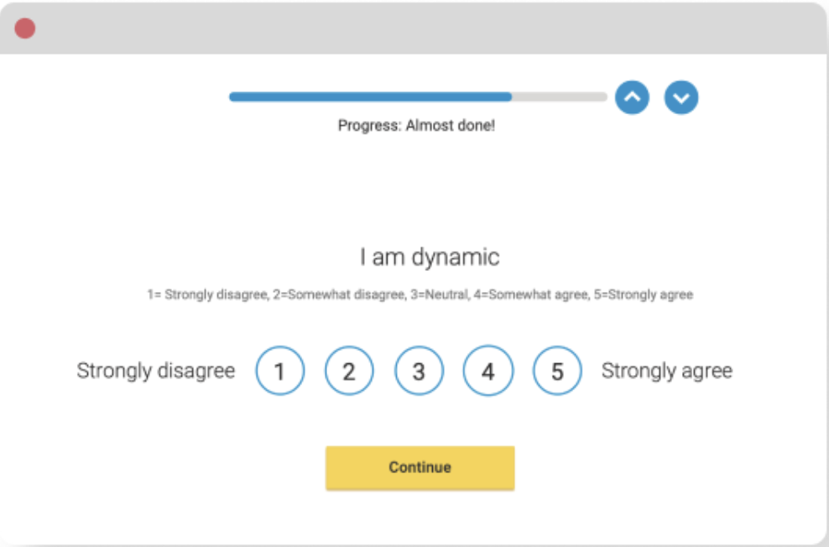The height and width of the screenshot is (547, 829).
Task: Click the blue down chevron icon
Action: 681,97
